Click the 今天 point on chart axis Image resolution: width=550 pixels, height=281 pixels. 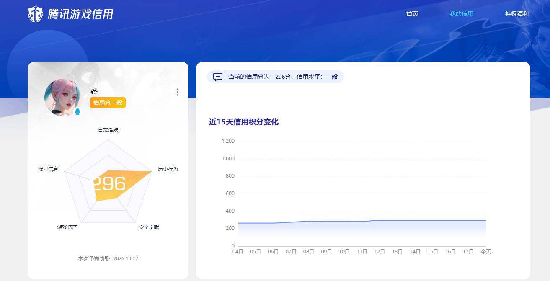pyautogui.click(x=486, y=252)
